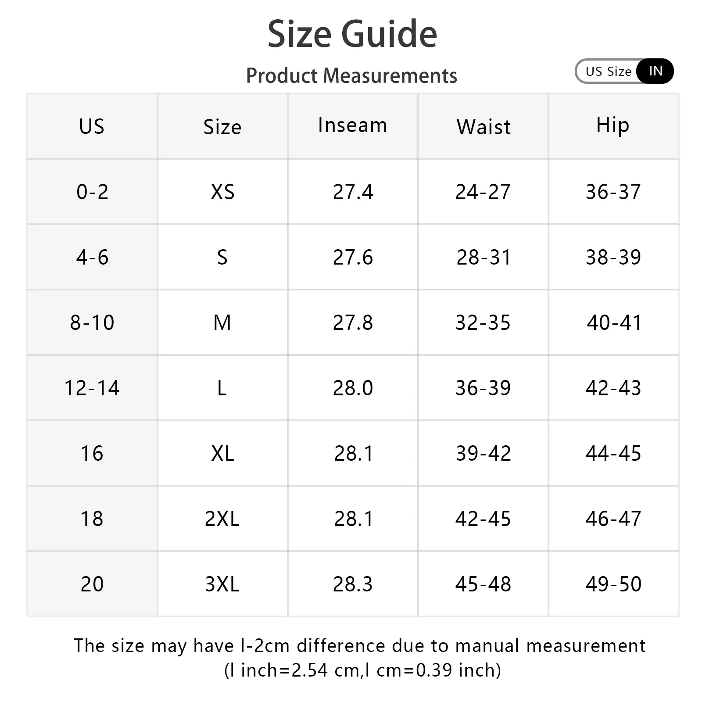Click the Size Guide title
The height and width of the screenshot is (702, 702).
point(352,34)
